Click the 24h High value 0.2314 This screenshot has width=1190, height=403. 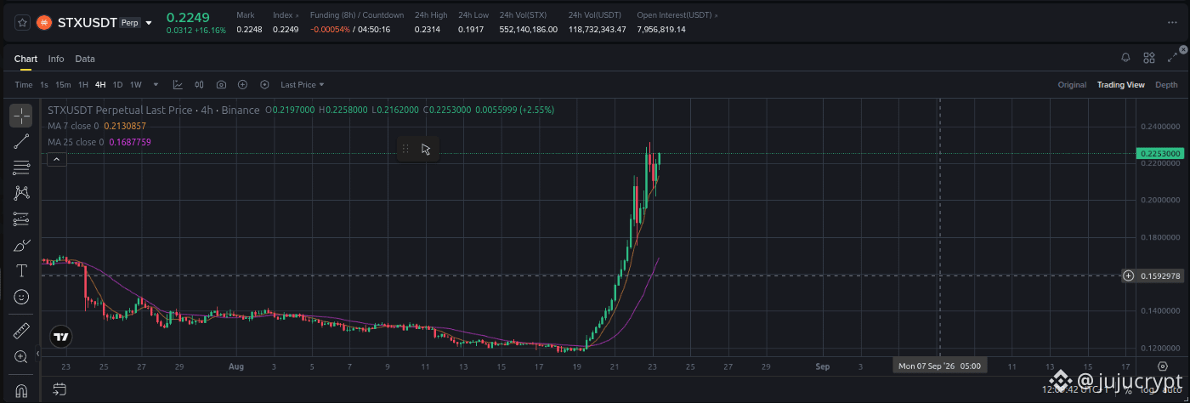pyautogui.click(x=428, y=30)
